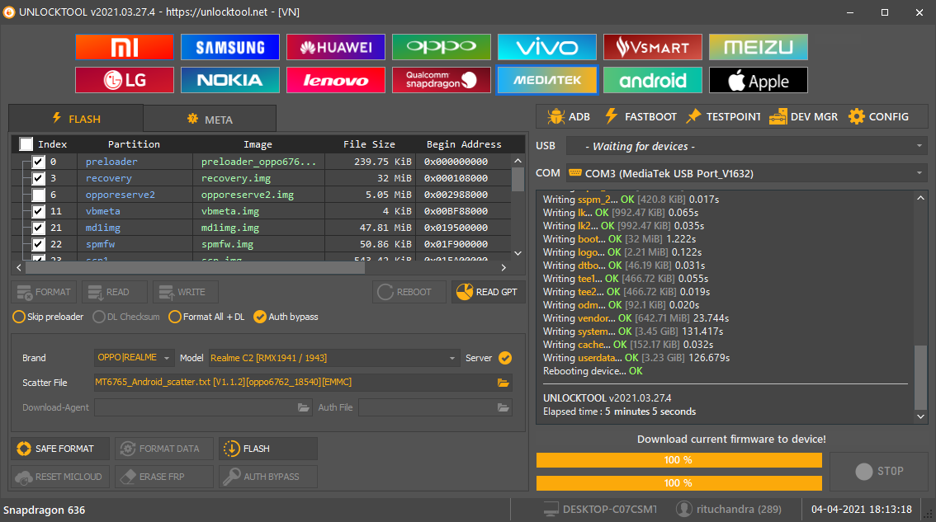Start the FLASH button
936x522 pixels.
coord(268,449)
